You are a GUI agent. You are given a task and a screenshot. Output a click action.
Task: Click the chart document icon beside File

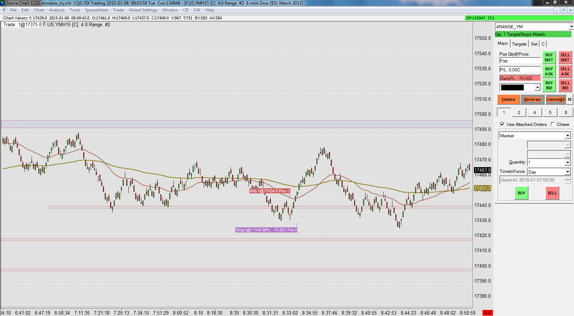coord(5,10)
